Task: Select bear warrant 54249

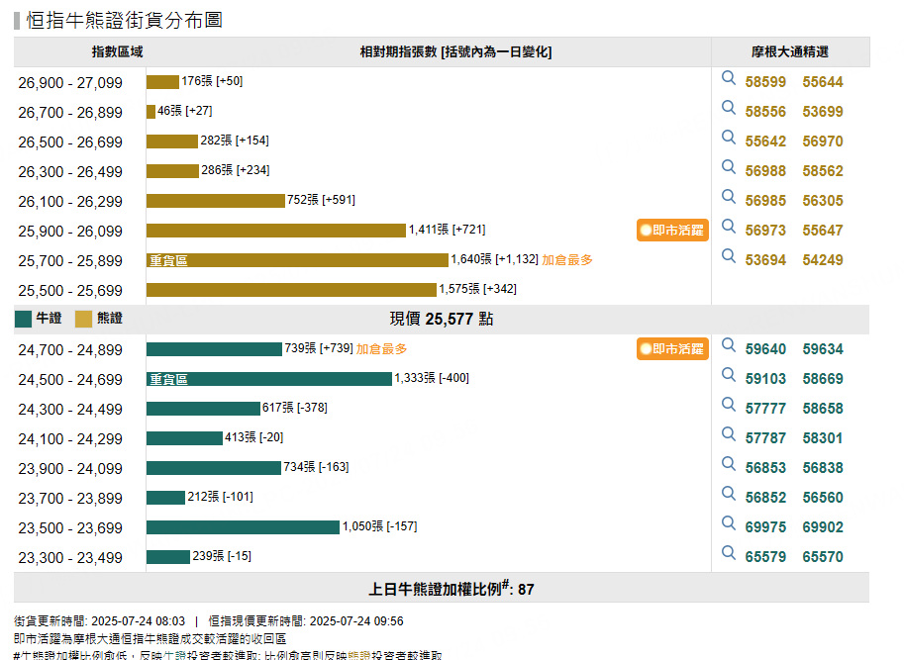Action: click(823, 259)
